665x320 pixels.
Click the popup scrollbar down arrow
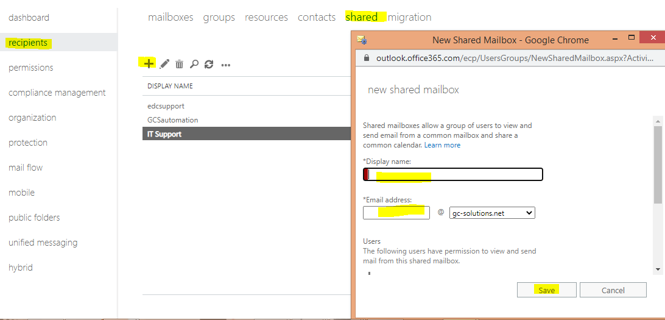point(658,269)
